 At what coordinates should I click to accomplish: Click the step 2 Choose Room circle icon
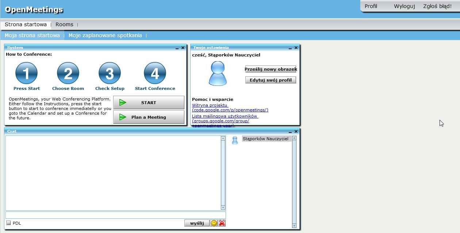pyautogui.click(x=68, y=73)
